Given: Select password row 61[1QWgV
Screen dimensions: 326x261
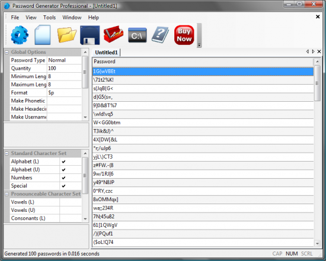Looking at the screenshot, I should [203, 225].
